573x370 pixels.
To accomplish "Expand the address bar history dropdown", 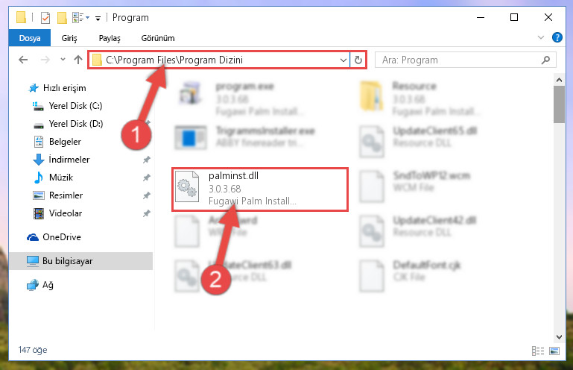I will 344,60.
